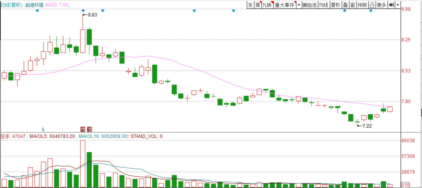Open the 预测 forecast tool
This screenshot has height=188, width=422.
pos(362,5)
